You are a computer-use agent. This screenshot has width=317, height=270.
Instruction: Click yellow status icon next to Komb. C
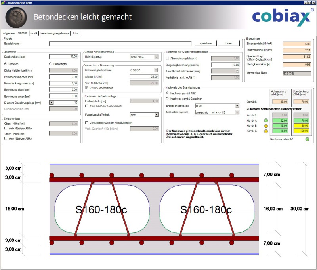(x=266, y=131)
